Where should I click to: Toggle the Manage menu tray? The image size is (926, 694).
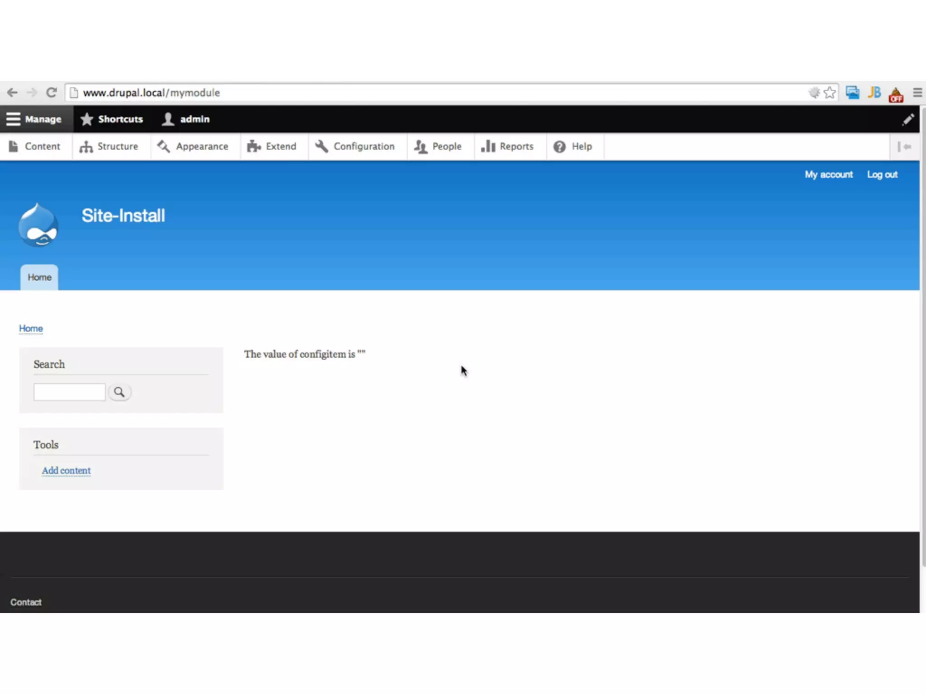click(x=34, y=119)
